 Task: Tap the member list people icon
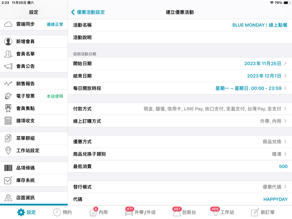point(8,54)
